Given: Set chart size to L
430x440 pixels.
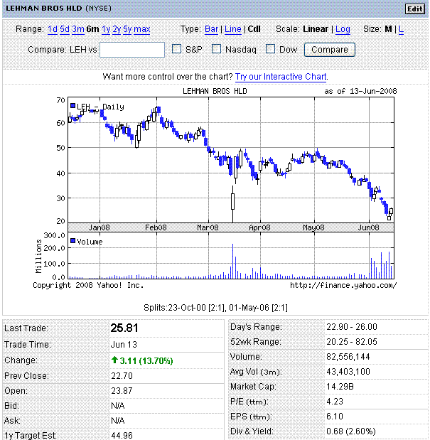Looking at the screenshot, I should pyautogui.click(x=401, y=29).
